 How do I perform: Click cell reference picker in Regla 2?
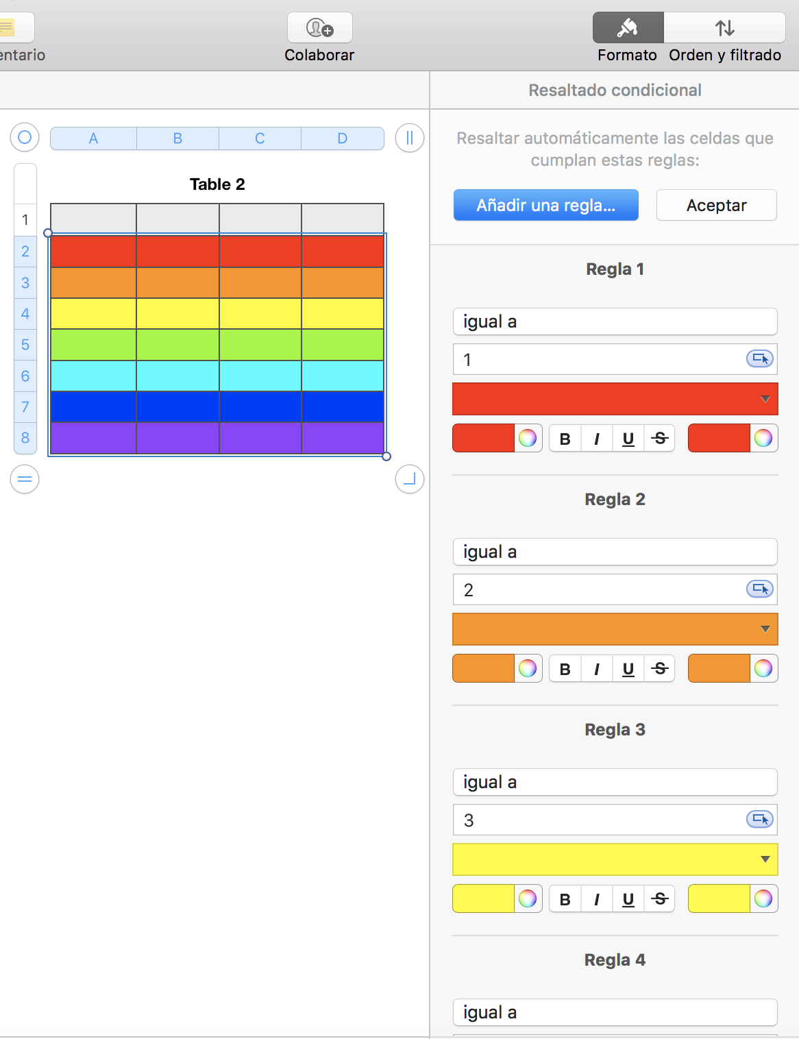759,589
